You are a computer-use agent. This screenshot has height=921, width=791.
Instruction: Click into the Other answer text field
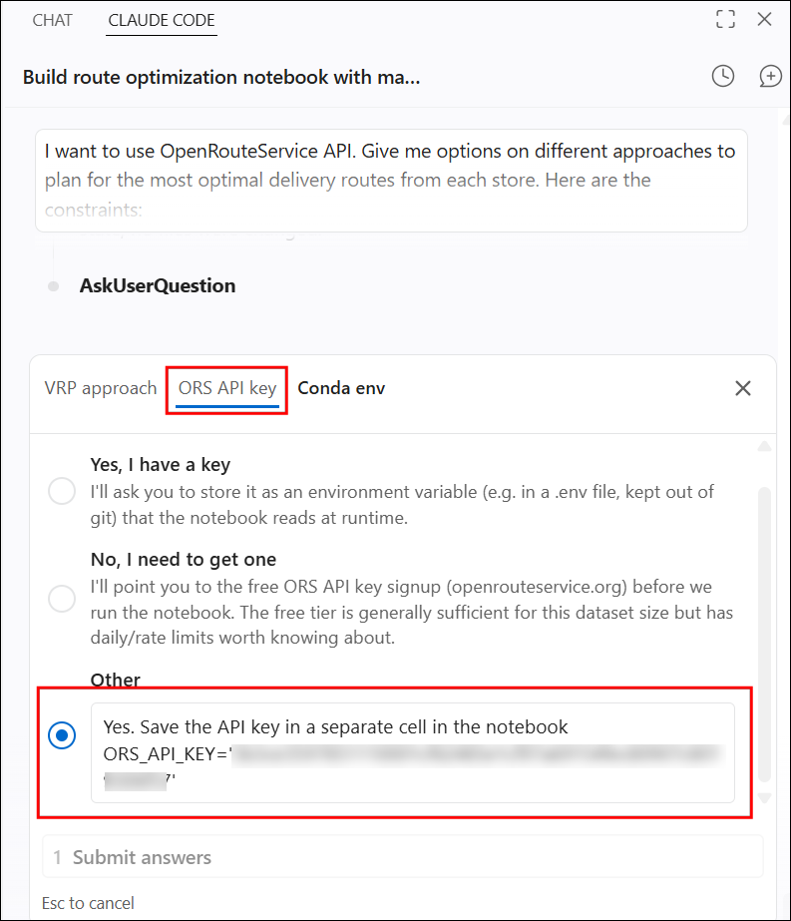click(413, 752)
